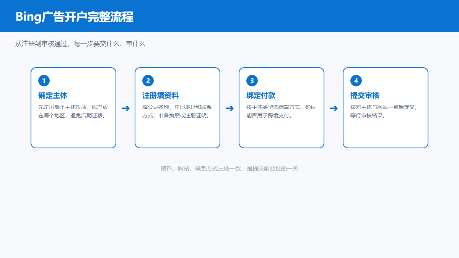Select the '绑定付款' heading
This screenshot has width=459, height=258.
click(x=261, y=96)
